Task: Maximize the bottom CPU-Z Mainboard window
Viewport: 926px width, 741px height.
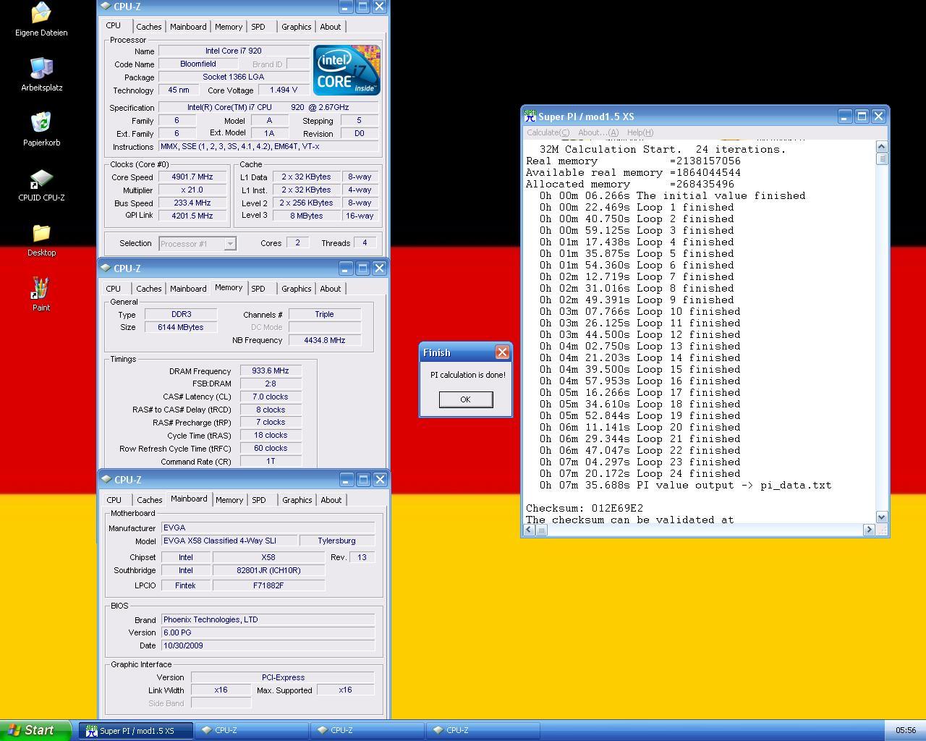Action: point(363,480)
